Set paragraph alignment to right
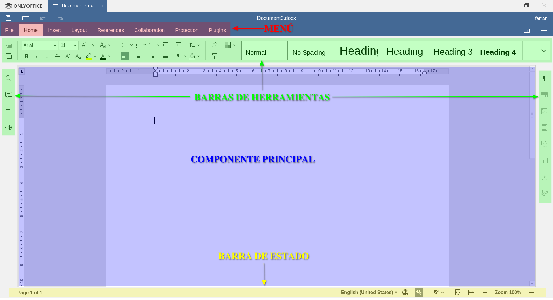Viewport: 553px width, 300px height. pyautogui.click(x=152, y=56)
